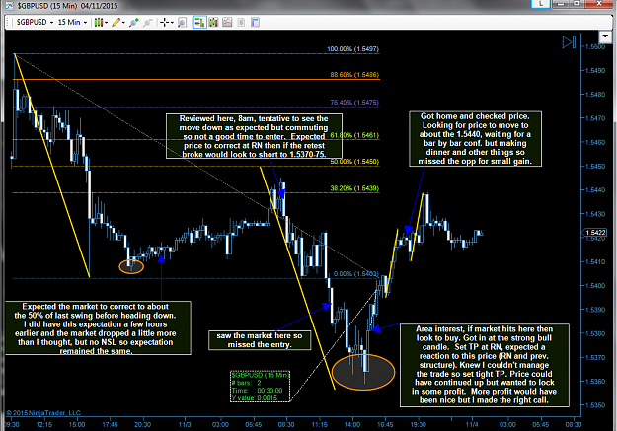Open the 15 Min interval dropdown

[x=72, y=22]
